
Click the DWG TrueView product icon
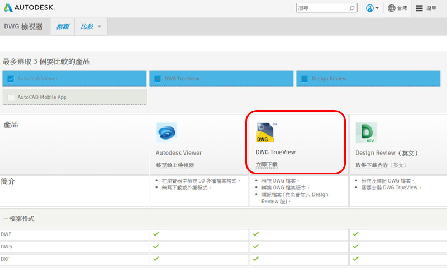tap(266, 132)
